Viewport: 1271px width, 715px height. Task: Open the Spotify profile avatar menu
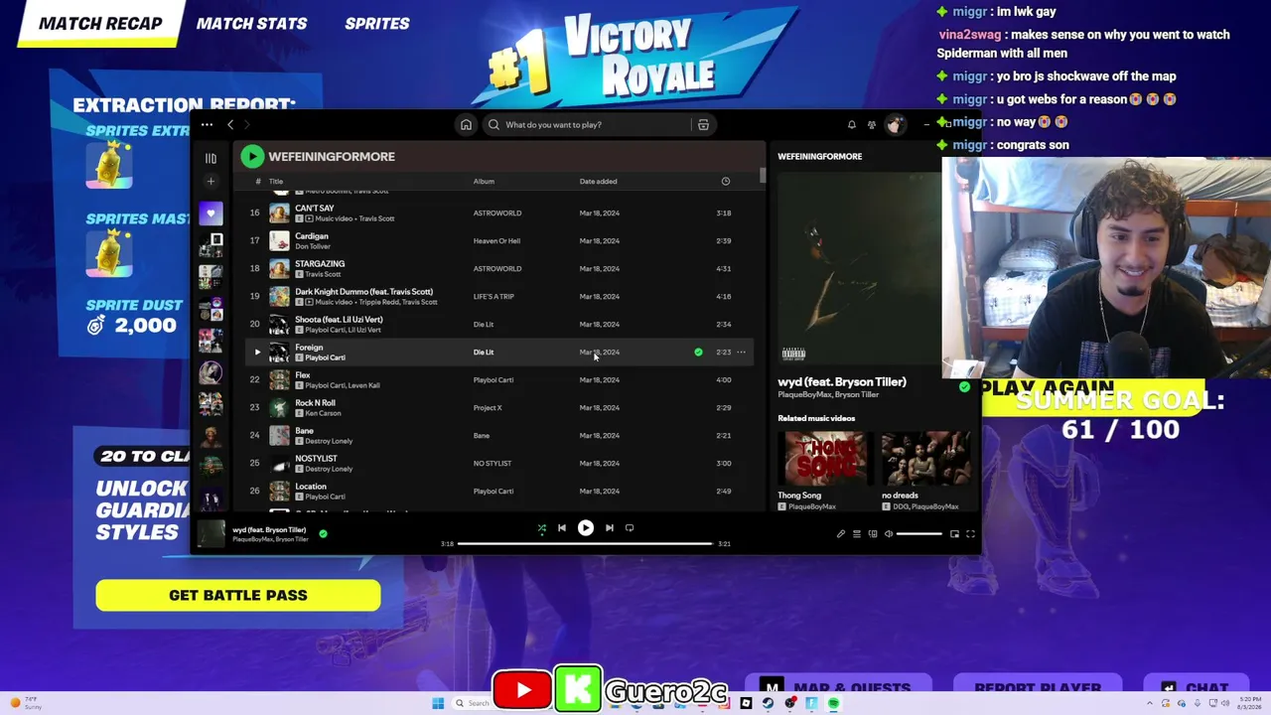pos(895,125)
